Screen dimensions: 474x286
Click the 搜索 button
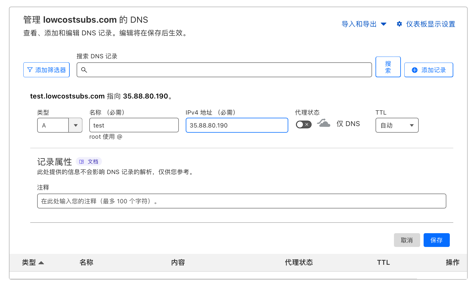click(388, 67)
